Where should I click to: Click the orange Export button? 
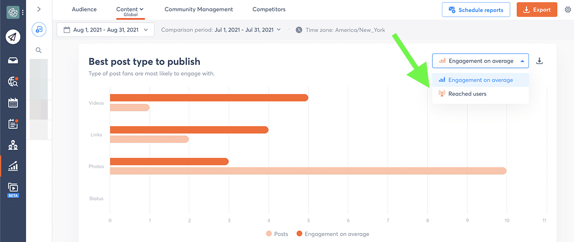point(537,10)
